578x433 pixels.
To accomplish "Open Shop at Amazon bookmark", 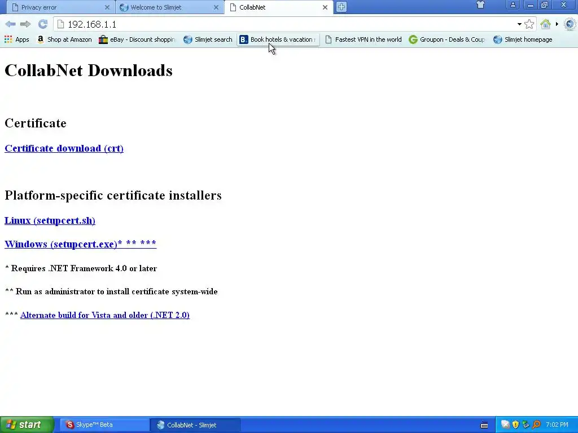I will tap(64, 39).
